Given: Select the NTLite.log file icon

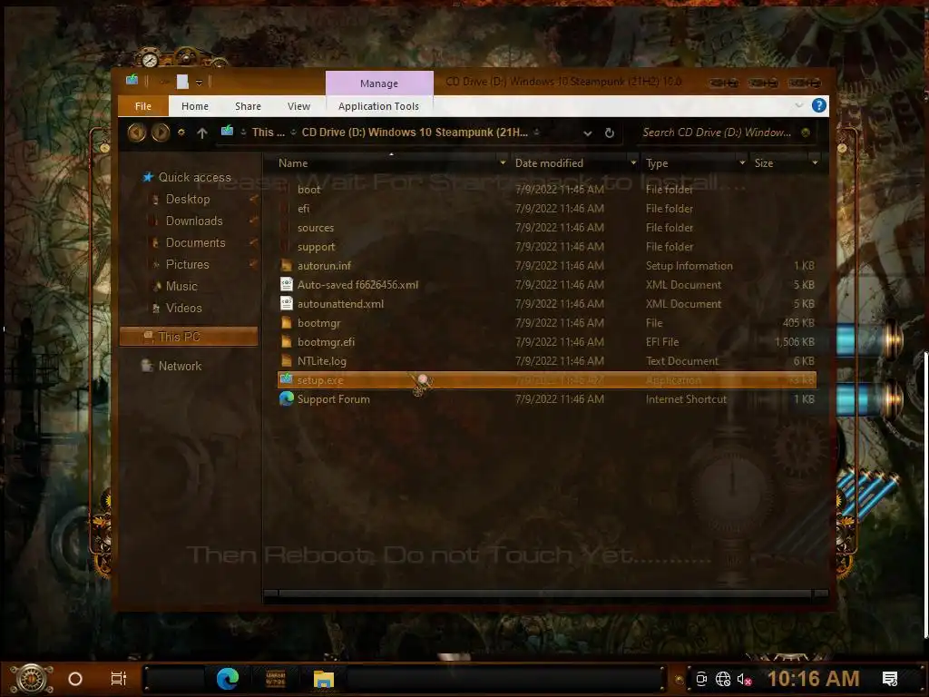Looking at the screenshot, I should pyautogui.click(x=287, y=360).
